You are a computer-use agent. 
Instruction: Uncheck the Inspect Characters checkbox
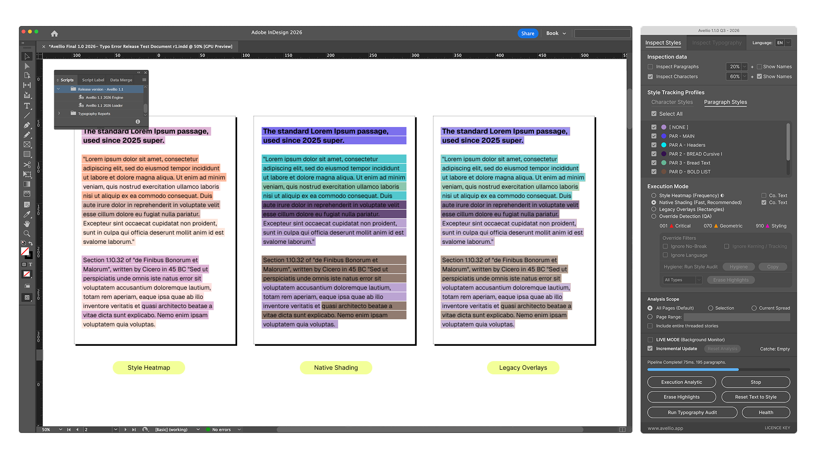650,76
